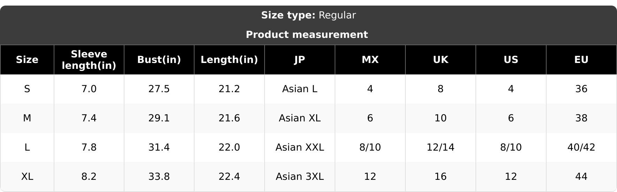The image size is (617, 192).
Task: Click the 12/14 UK size cell
Action: pos(441,147)
